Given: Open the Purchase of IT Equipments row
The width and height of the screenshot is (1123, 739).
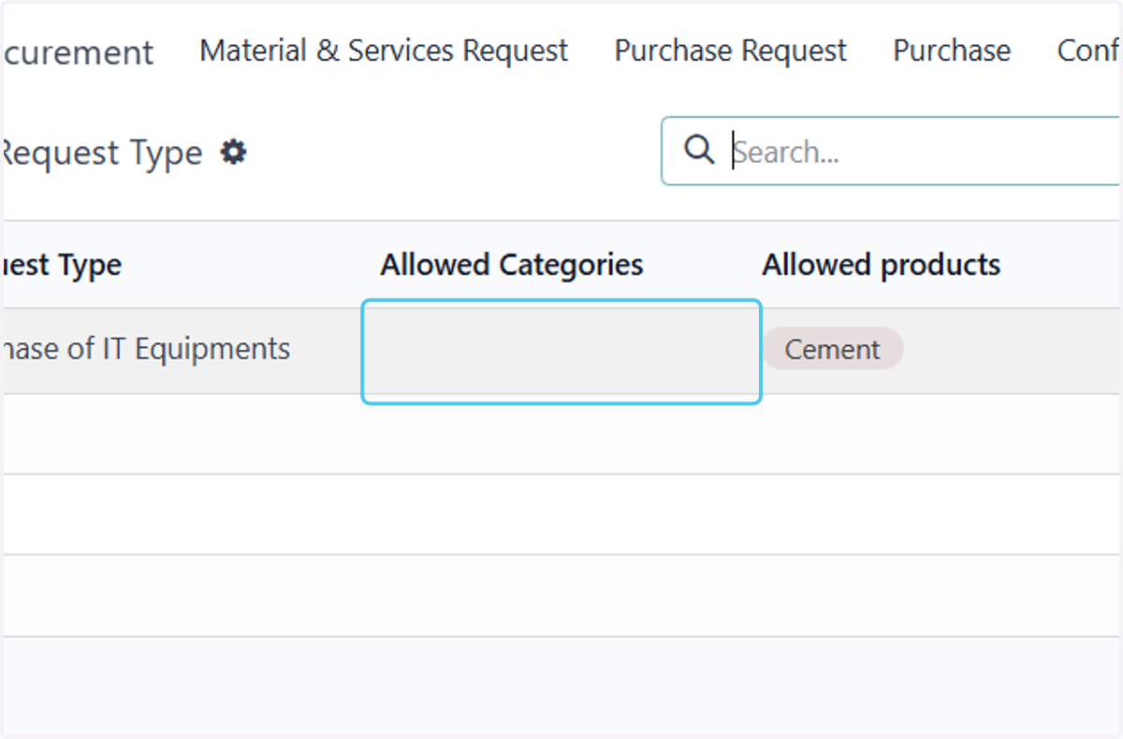Looking at the screenshot, I should [x=561, y=351].
